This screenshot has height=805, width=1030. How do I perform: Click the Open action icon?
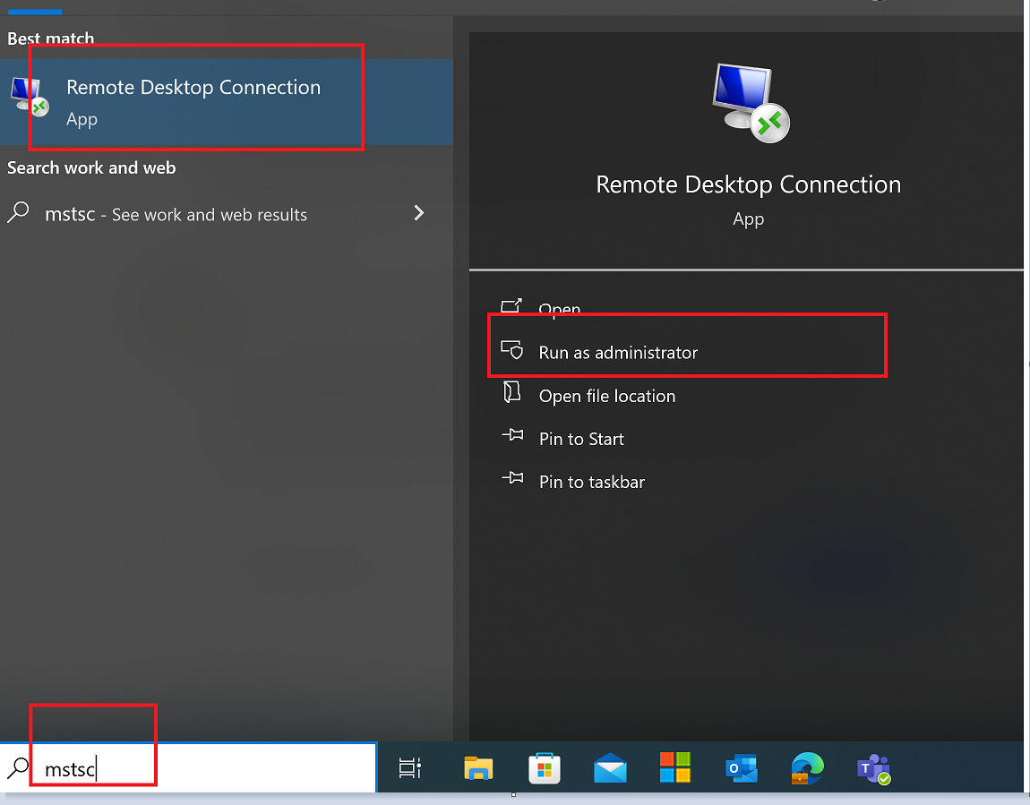pos(511,306)
